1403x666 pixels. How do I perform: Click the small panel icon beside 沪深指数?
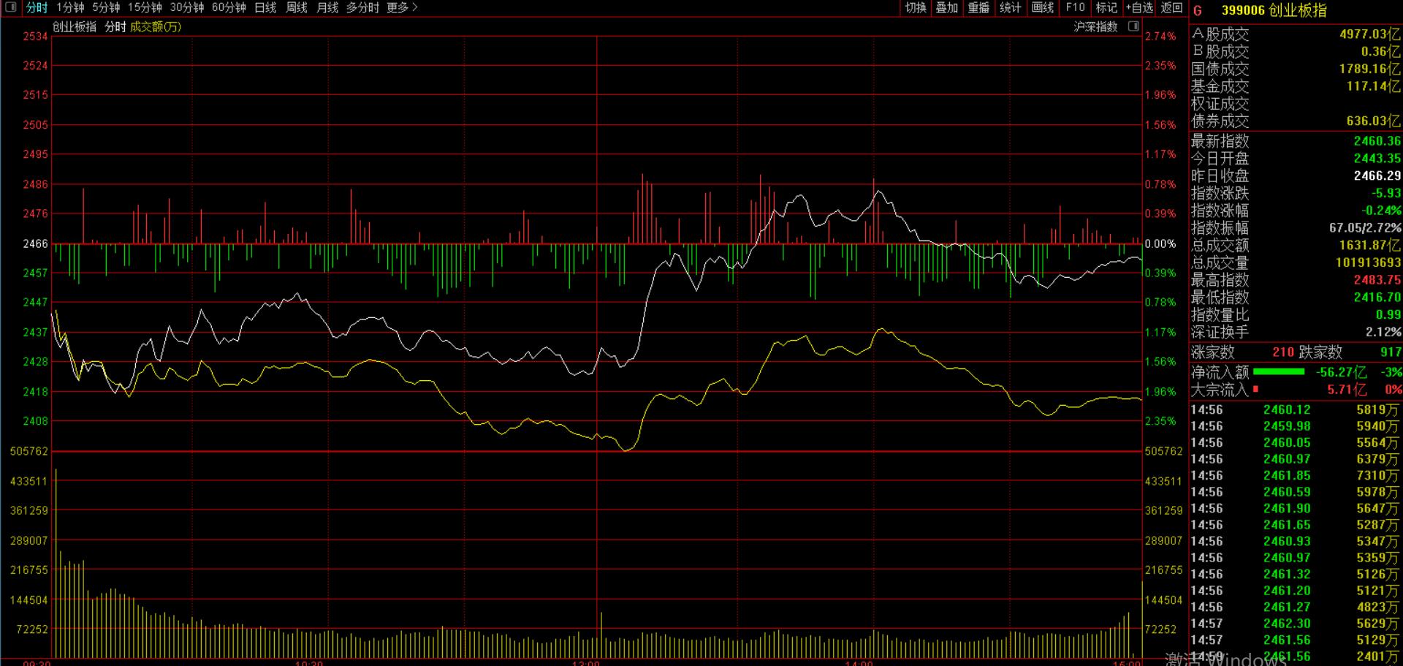[x=1133, y=26]
